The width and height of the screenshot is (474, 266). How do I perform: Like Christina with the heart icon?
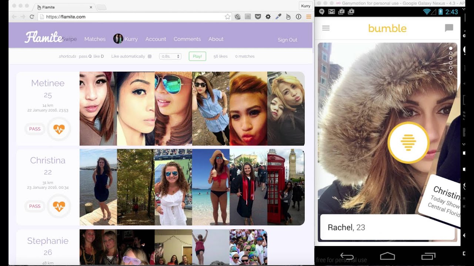(59, 206)
